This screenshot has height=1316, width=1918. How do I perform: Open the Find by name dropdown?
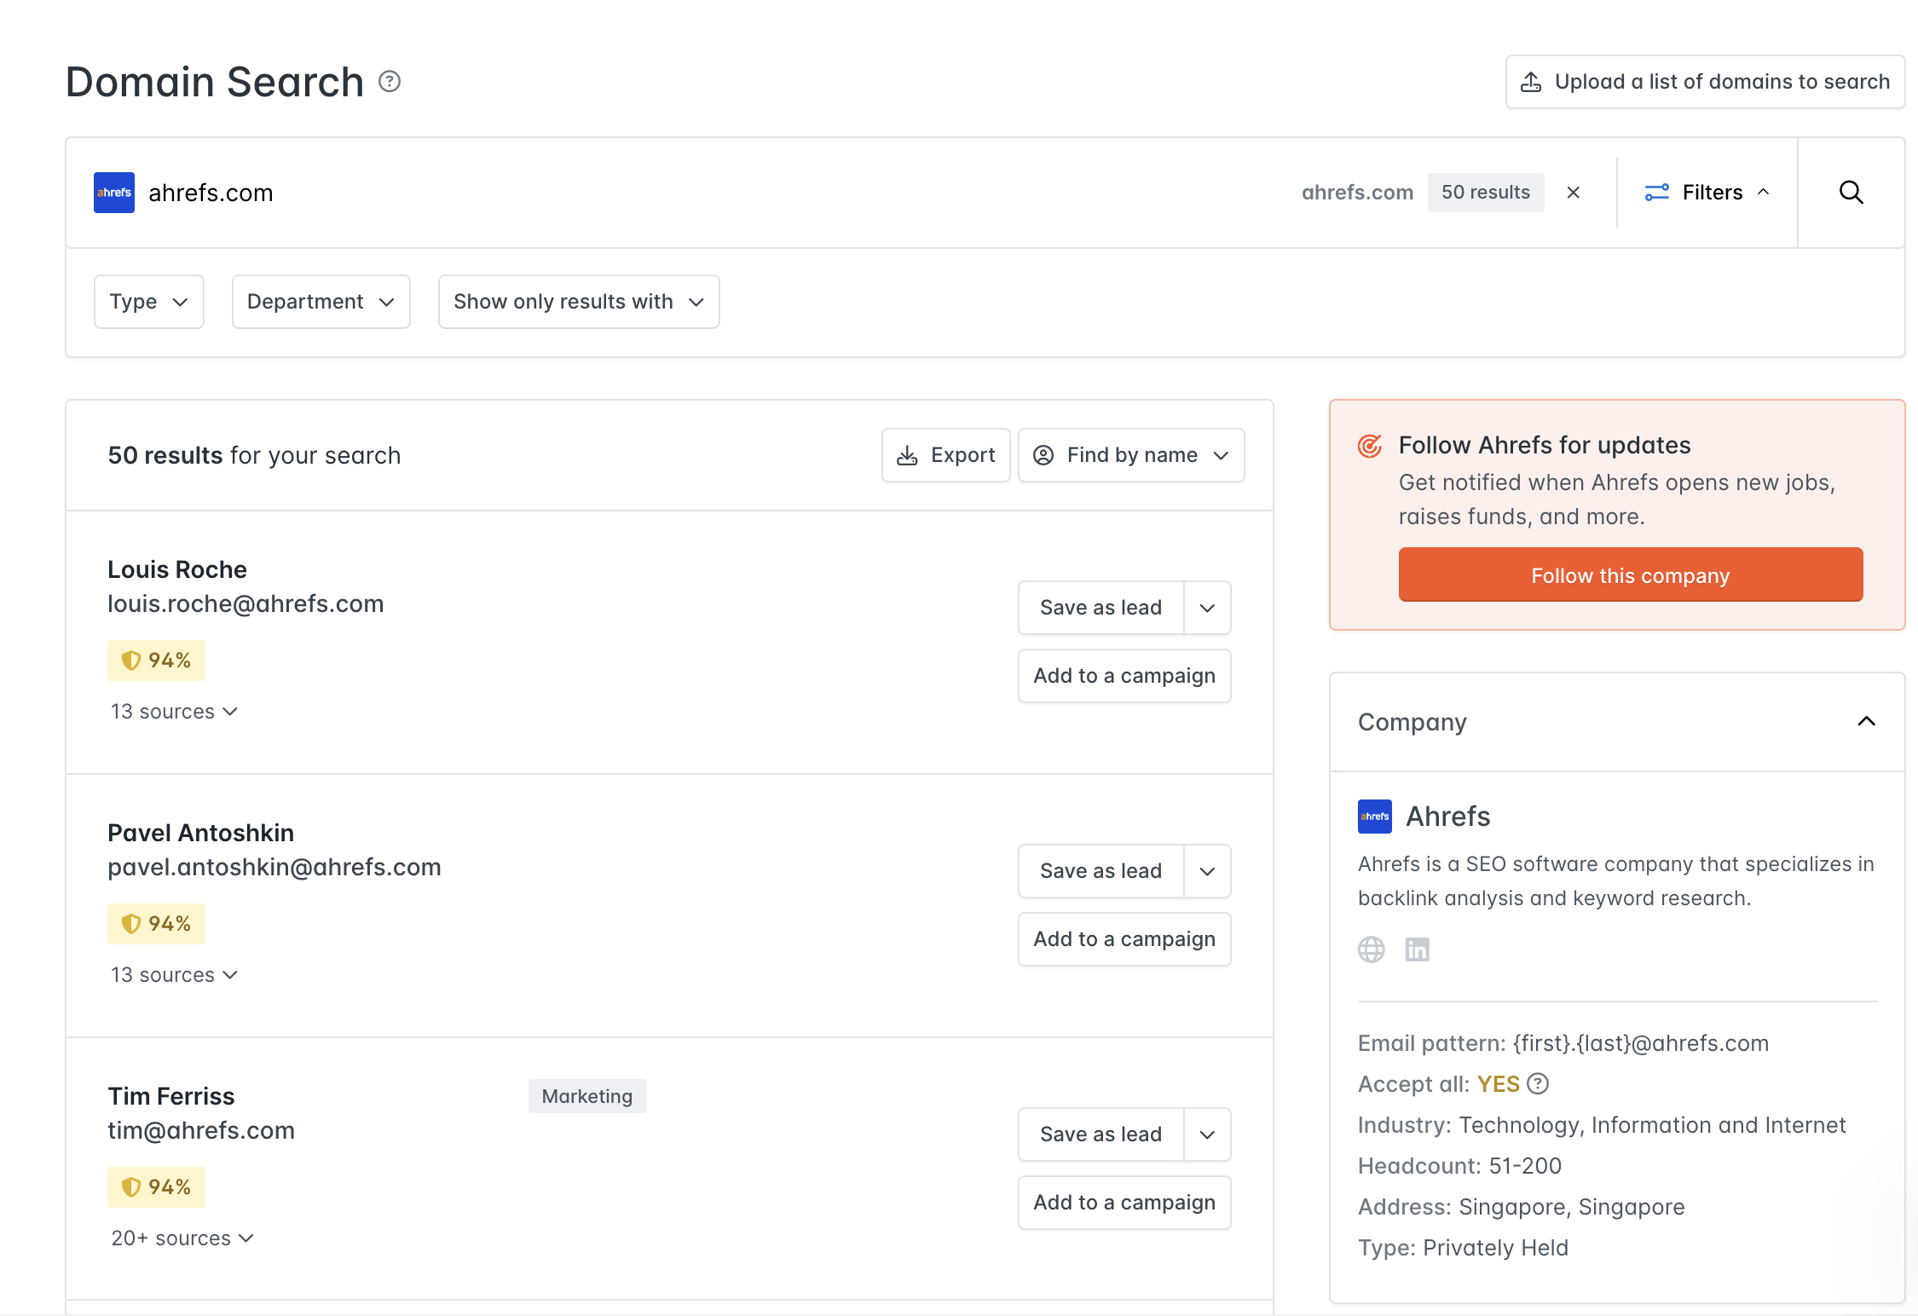(x=1132, y=455)
